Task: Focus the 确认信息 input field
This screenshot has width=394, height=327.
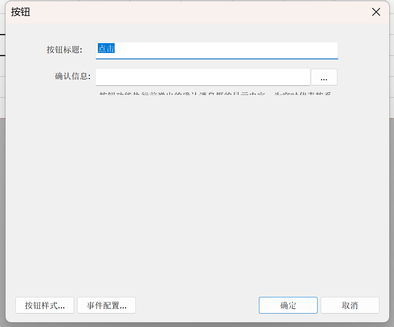Action: point(202,77)
